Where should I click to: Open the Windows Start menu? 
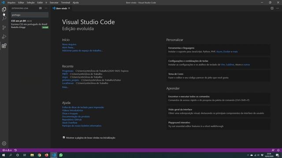point(4,155)
